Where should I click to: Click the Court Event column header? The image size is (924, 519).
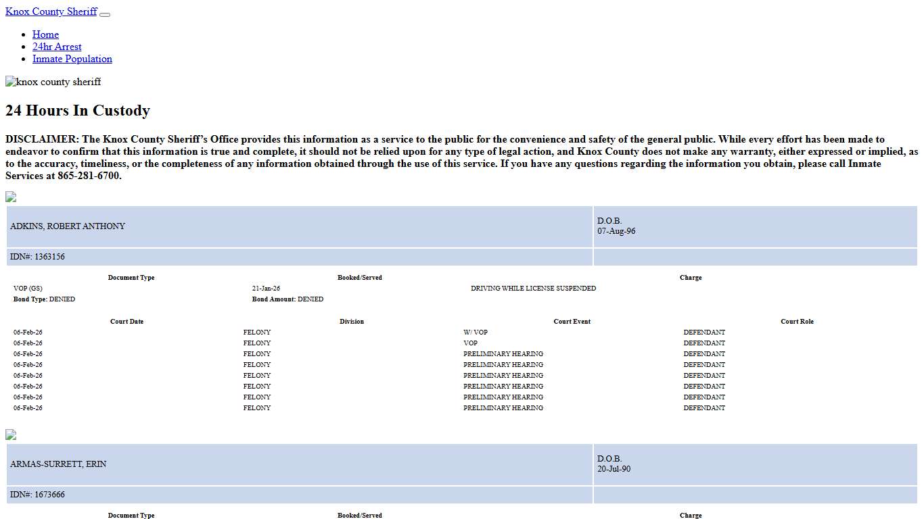coord(572,322)
